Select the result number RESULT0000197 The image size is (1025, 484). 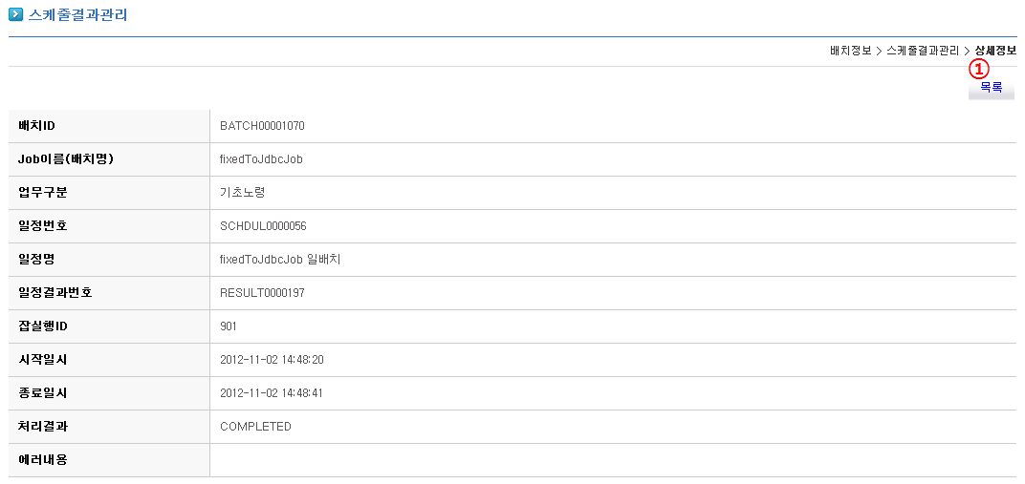[262, 293]
